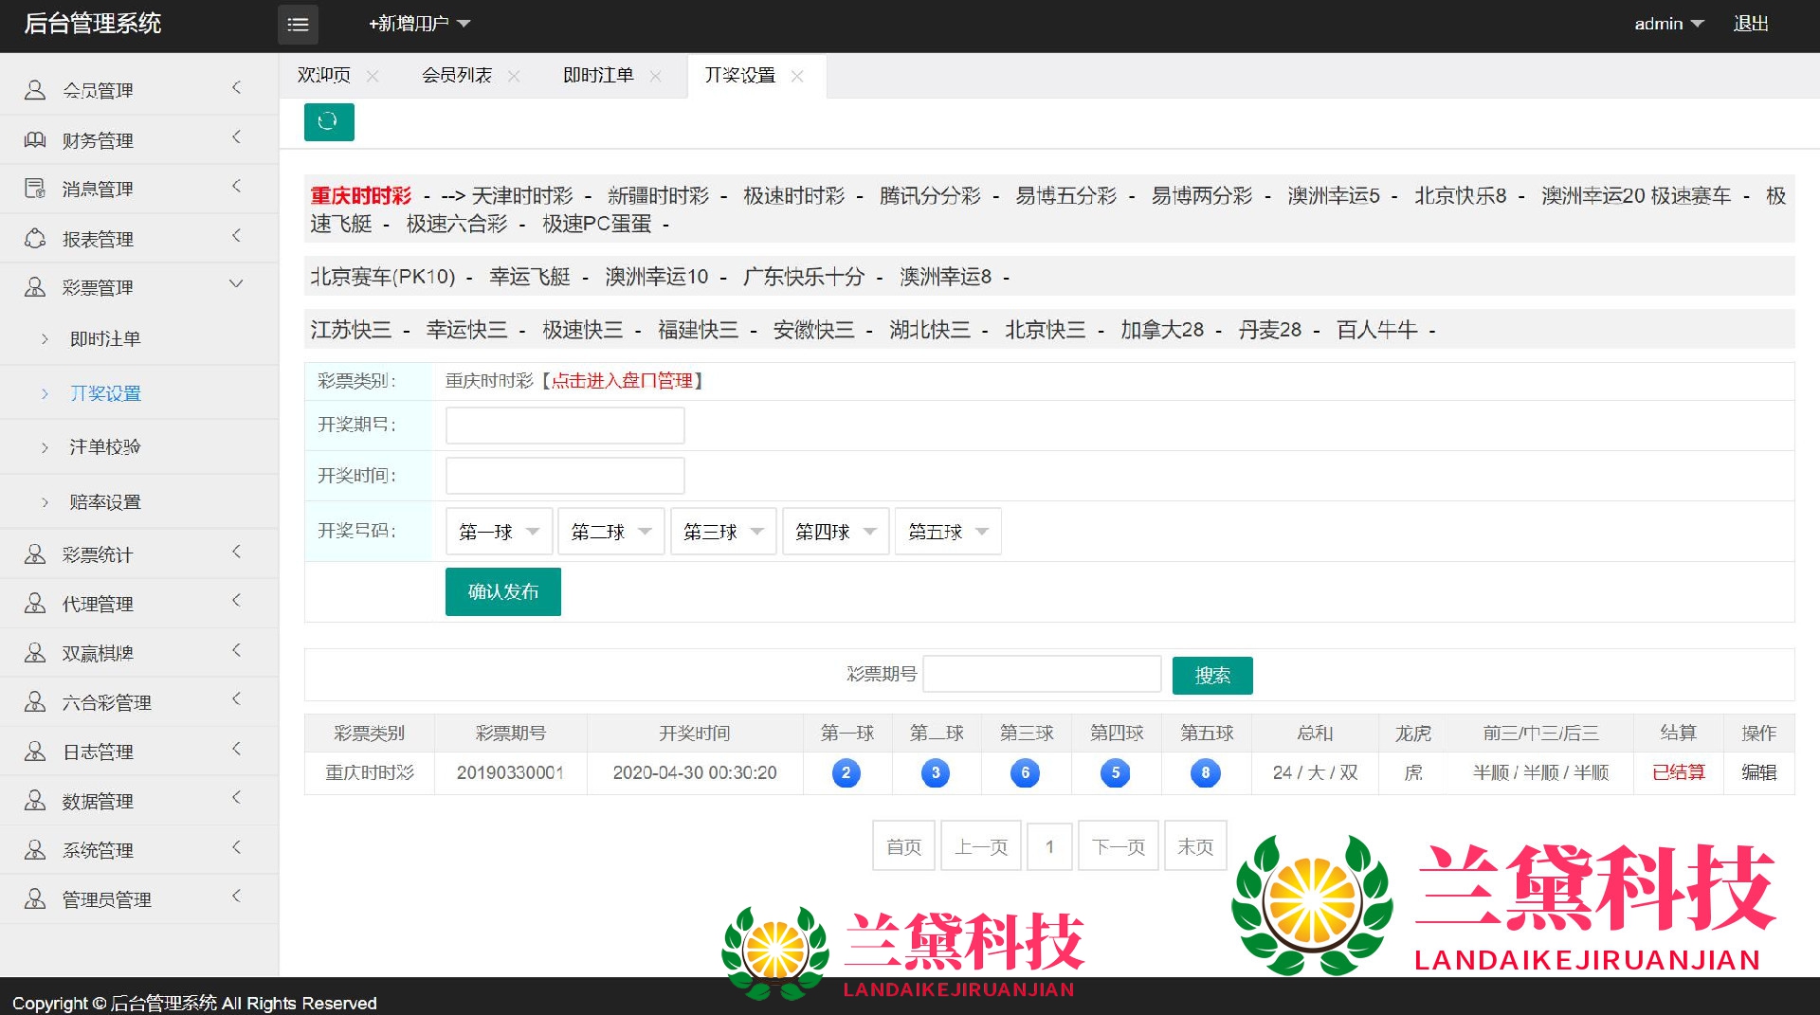Click 编辑 in the 重庆时时彩 row
The height and width of the screenshot is (1015, 1820).
tap(1758, 772)
